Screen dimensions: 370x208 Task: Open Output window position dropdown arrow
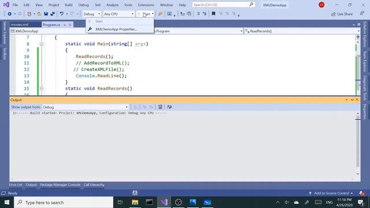point(346,100)
